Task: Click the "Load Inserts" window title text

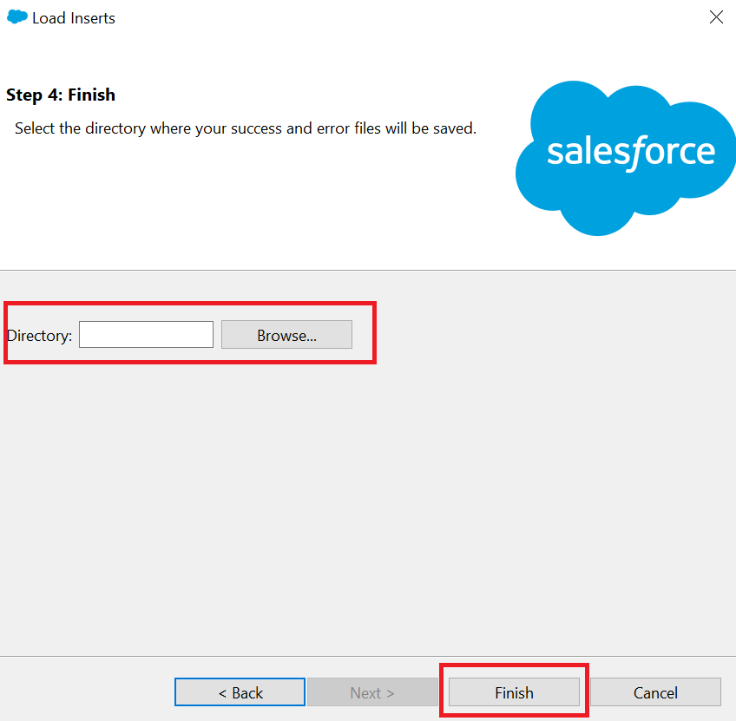Action: point(74,18)
